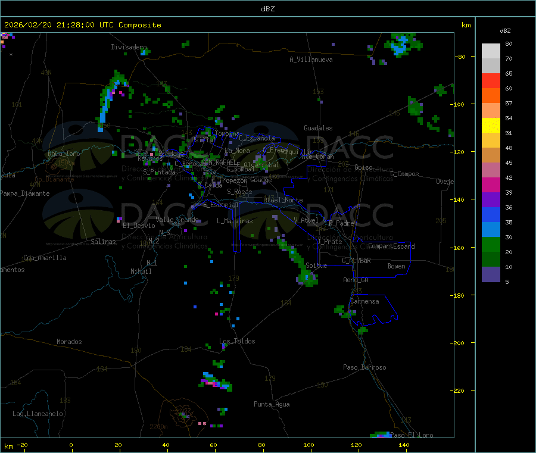
Task: Click the Morados location label
Action: (69, 342)
